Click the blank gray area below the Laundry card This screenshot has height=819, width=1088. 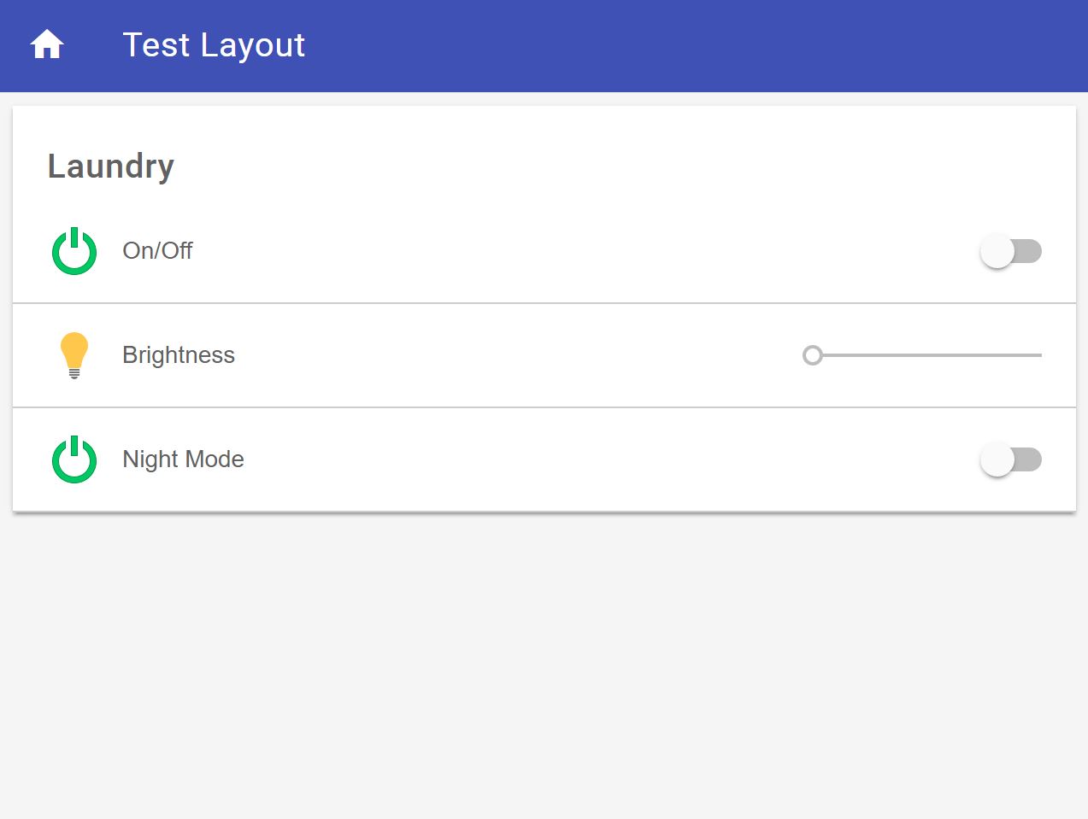(544, 666)
